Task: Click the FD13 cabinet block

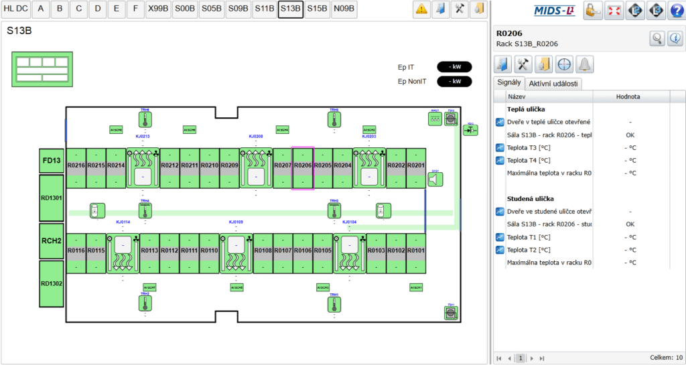Action: 51,161
